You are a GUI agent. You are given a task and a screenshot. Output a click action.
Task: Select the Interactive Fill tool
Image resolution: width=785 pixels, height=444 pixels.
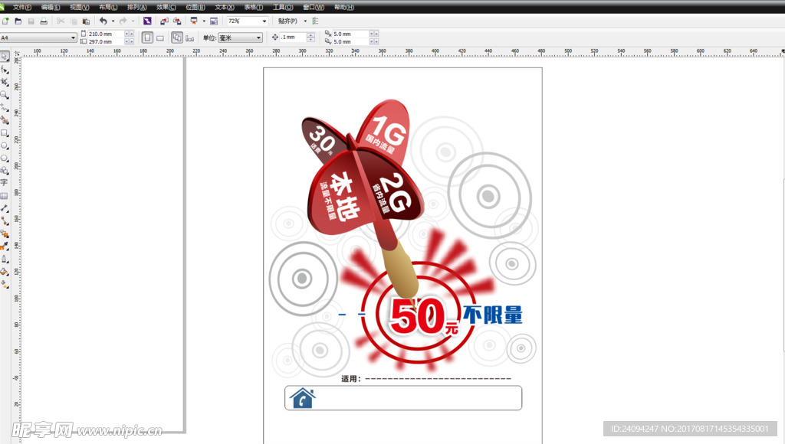pos(5,284)
